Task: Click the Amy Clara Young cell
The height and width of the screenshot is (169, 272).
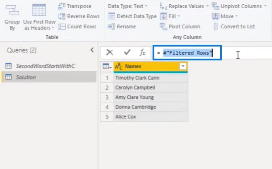Action: [150, 97]
